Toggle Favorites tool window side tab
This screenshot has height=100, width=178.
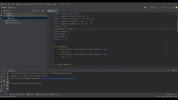tap(1, 88)
